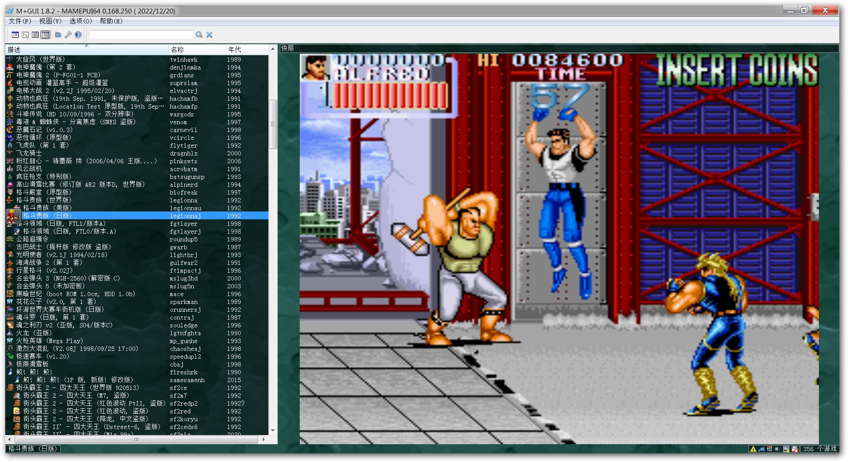This screenshot has height=462, width=848.
Task: Click the colored grid status icon
Action: [x=770, y=449]
